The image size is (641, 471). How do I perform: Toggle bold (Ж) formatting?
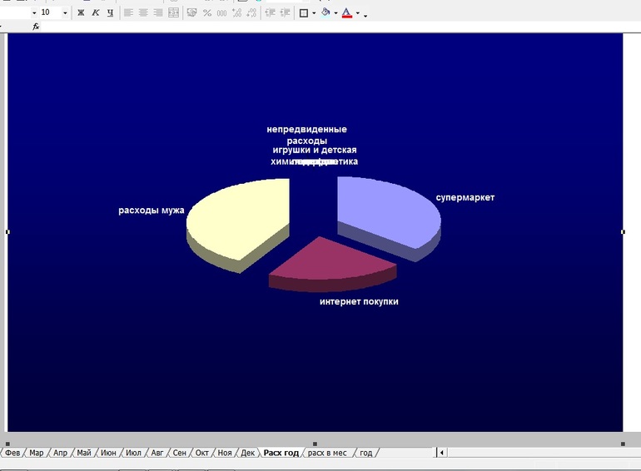(x=81, y=12)
